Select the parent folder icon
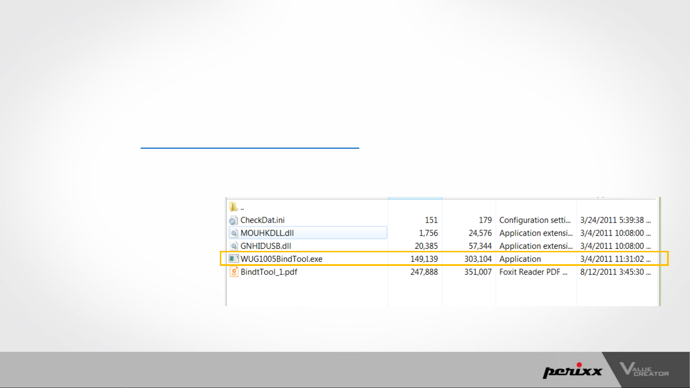The image size is (690, 388). (x=233, y=207)
